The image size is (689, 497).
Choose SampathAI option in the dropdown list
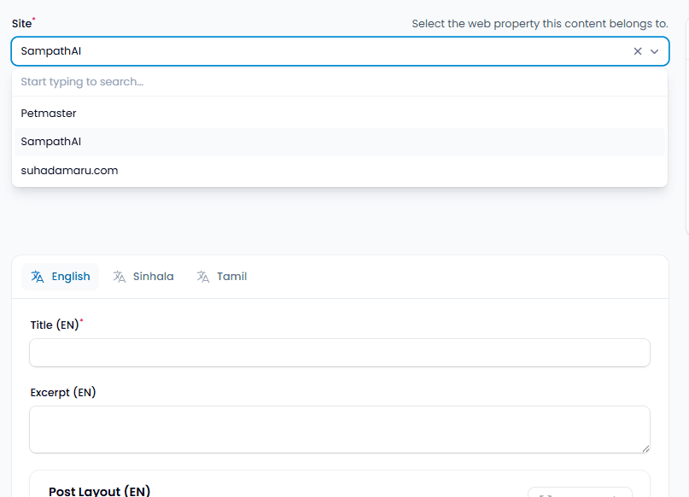340,142
